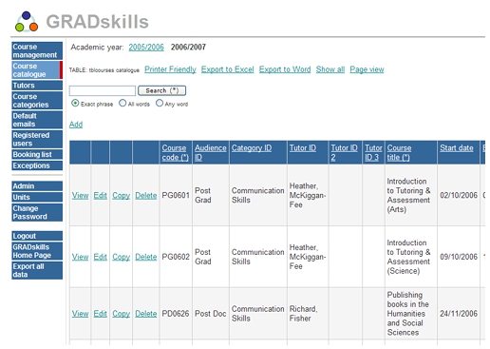Click Introduction to Tutoring & Assessment (Arts)
Screen dimensions: 490x349
pyautogui.click(x=408, y=195)
